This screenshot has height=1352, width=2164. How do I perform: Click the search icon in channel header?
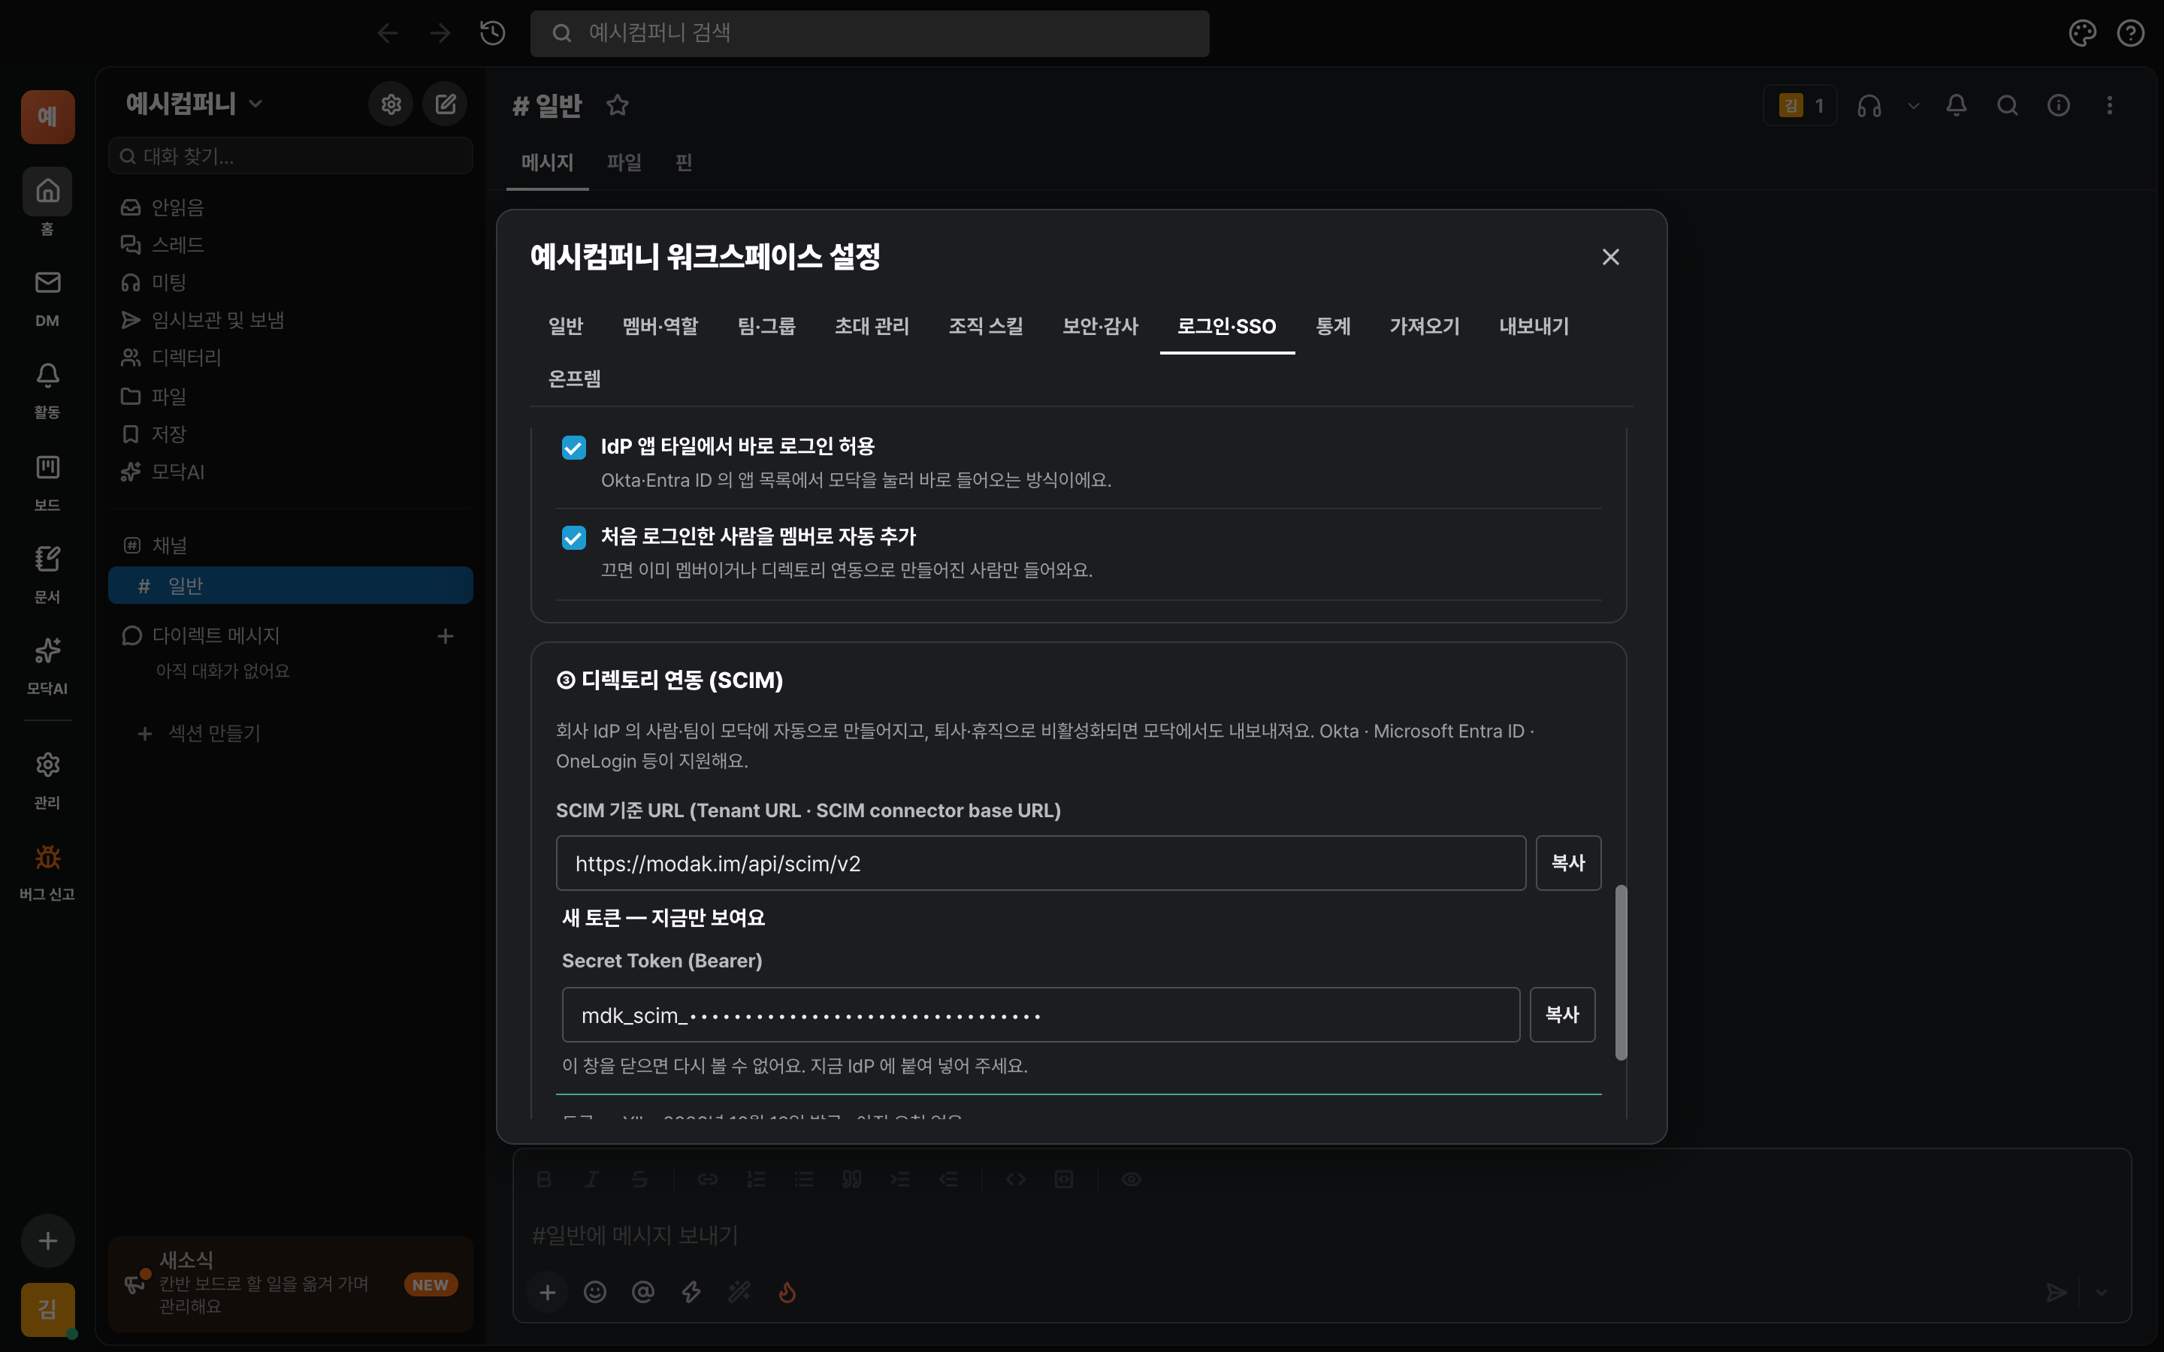tap(2008, 105)
